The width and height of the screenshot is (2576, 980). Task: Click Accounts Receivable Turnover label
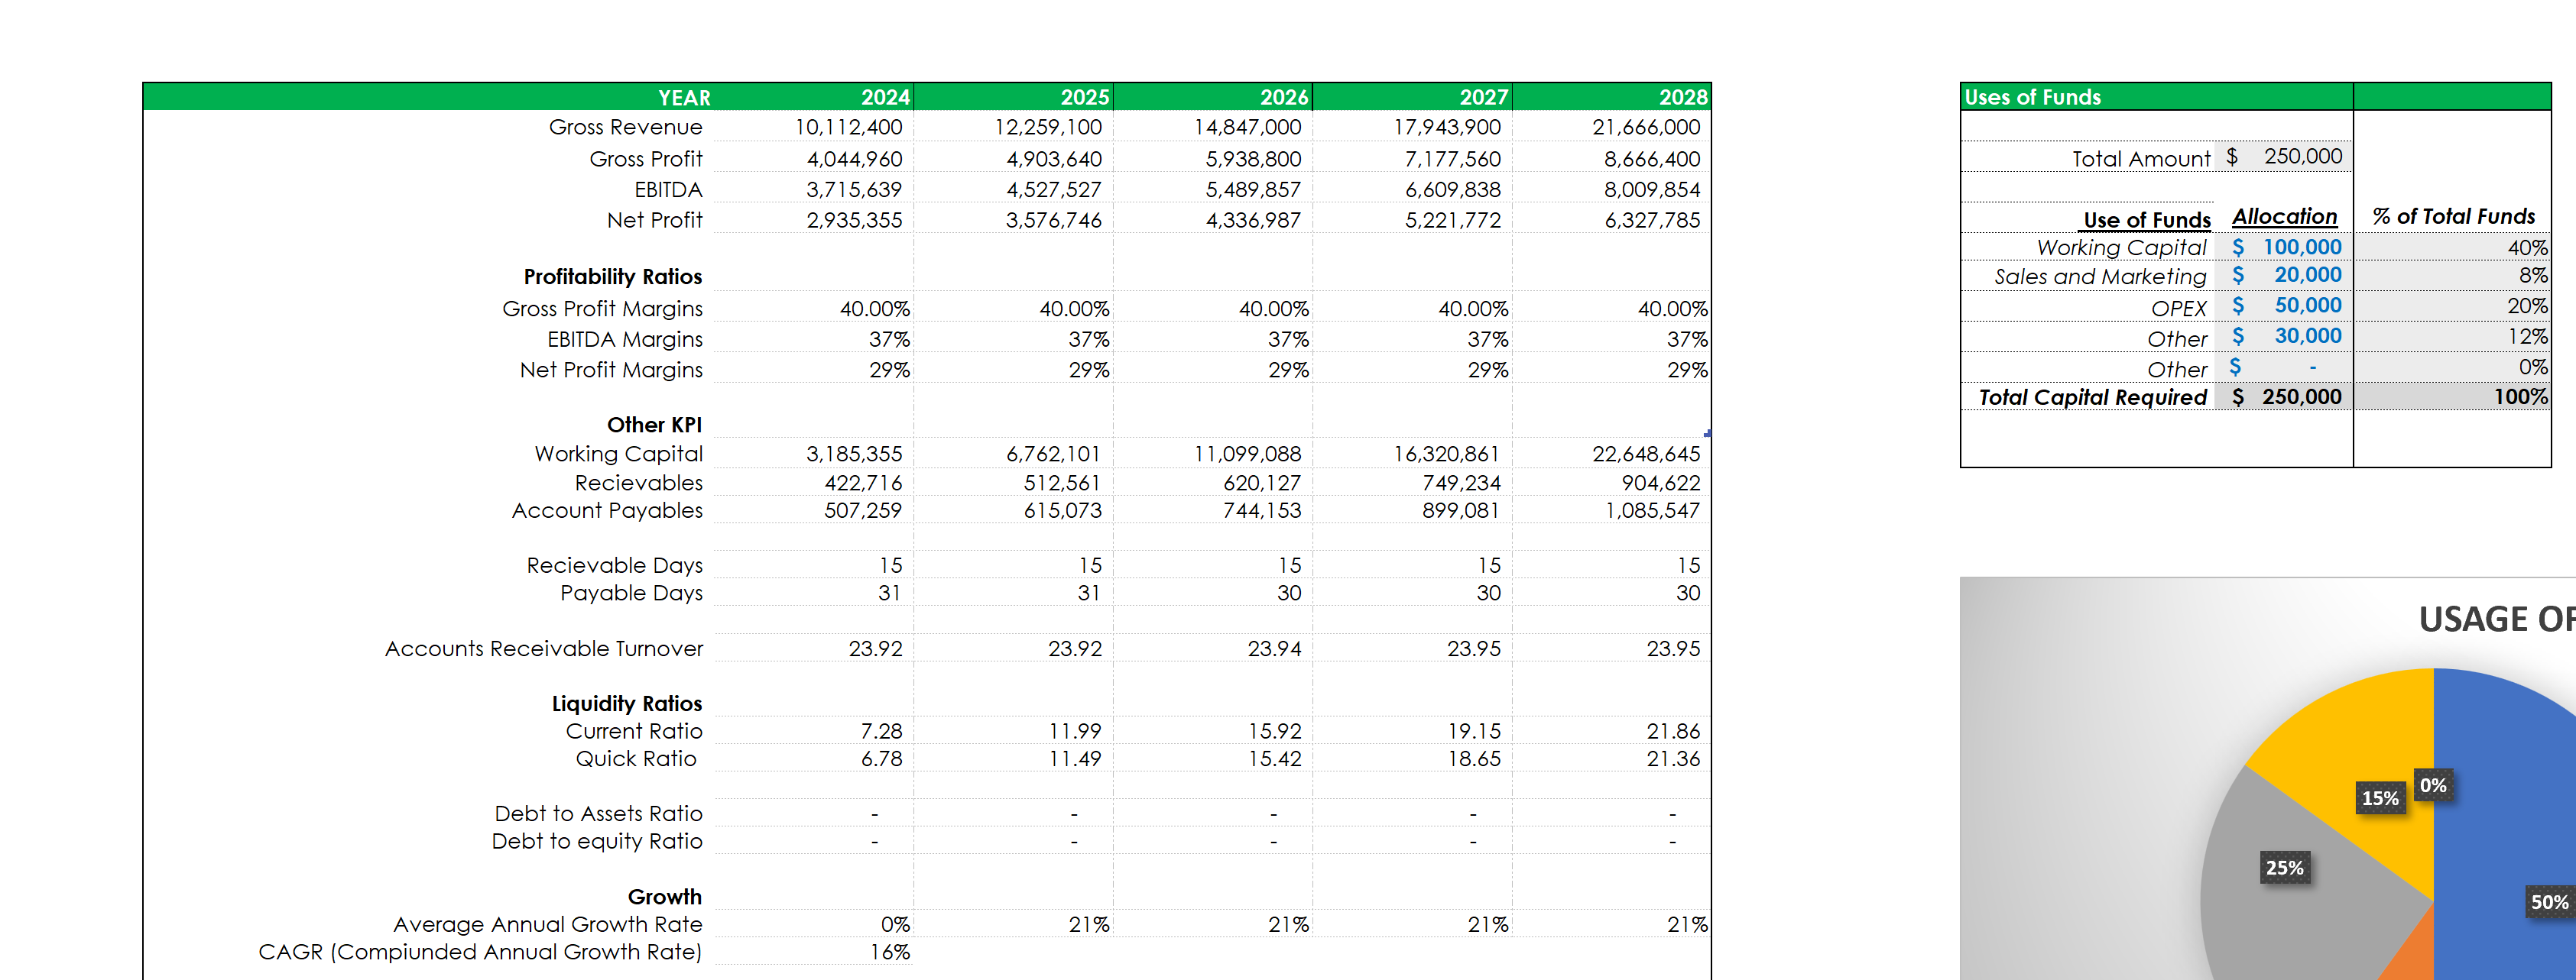[x=544, y=648]
